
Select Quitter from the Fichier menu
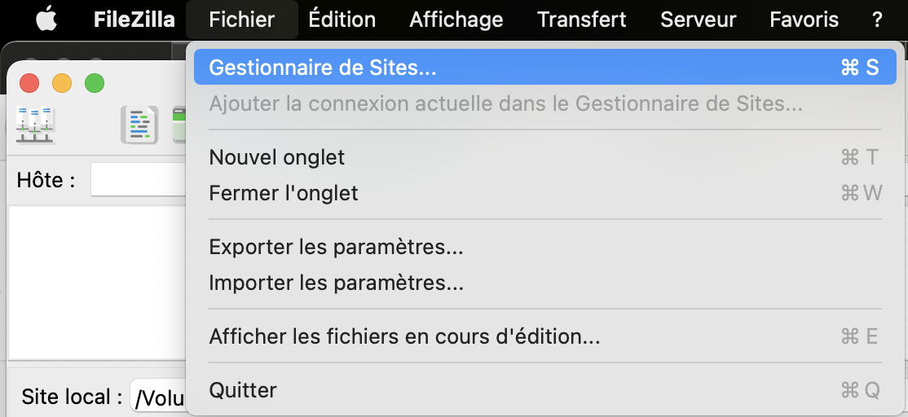545,390
